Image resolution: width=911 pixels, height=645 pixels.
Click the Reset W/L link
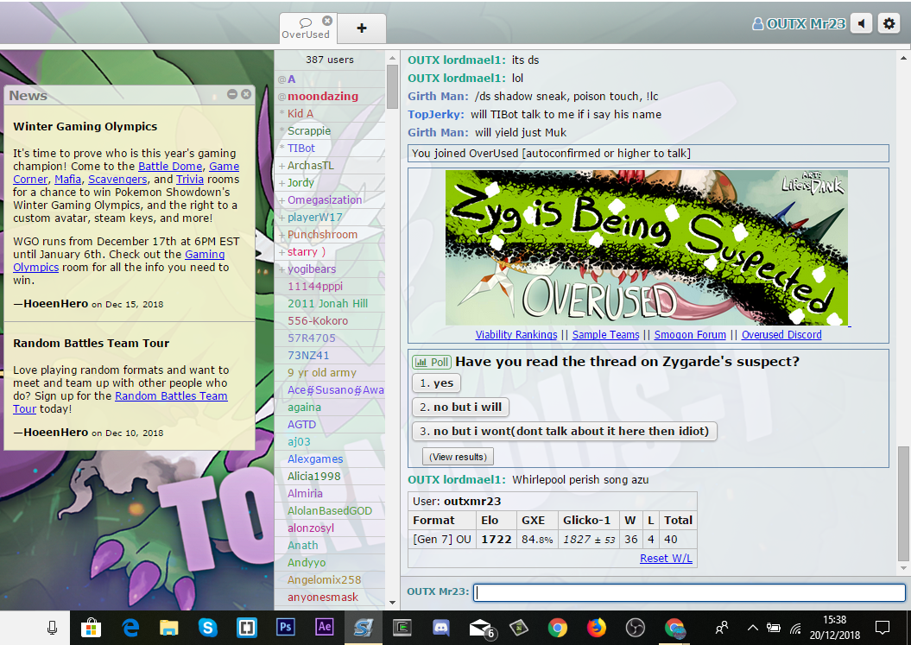tap(666, 559)
